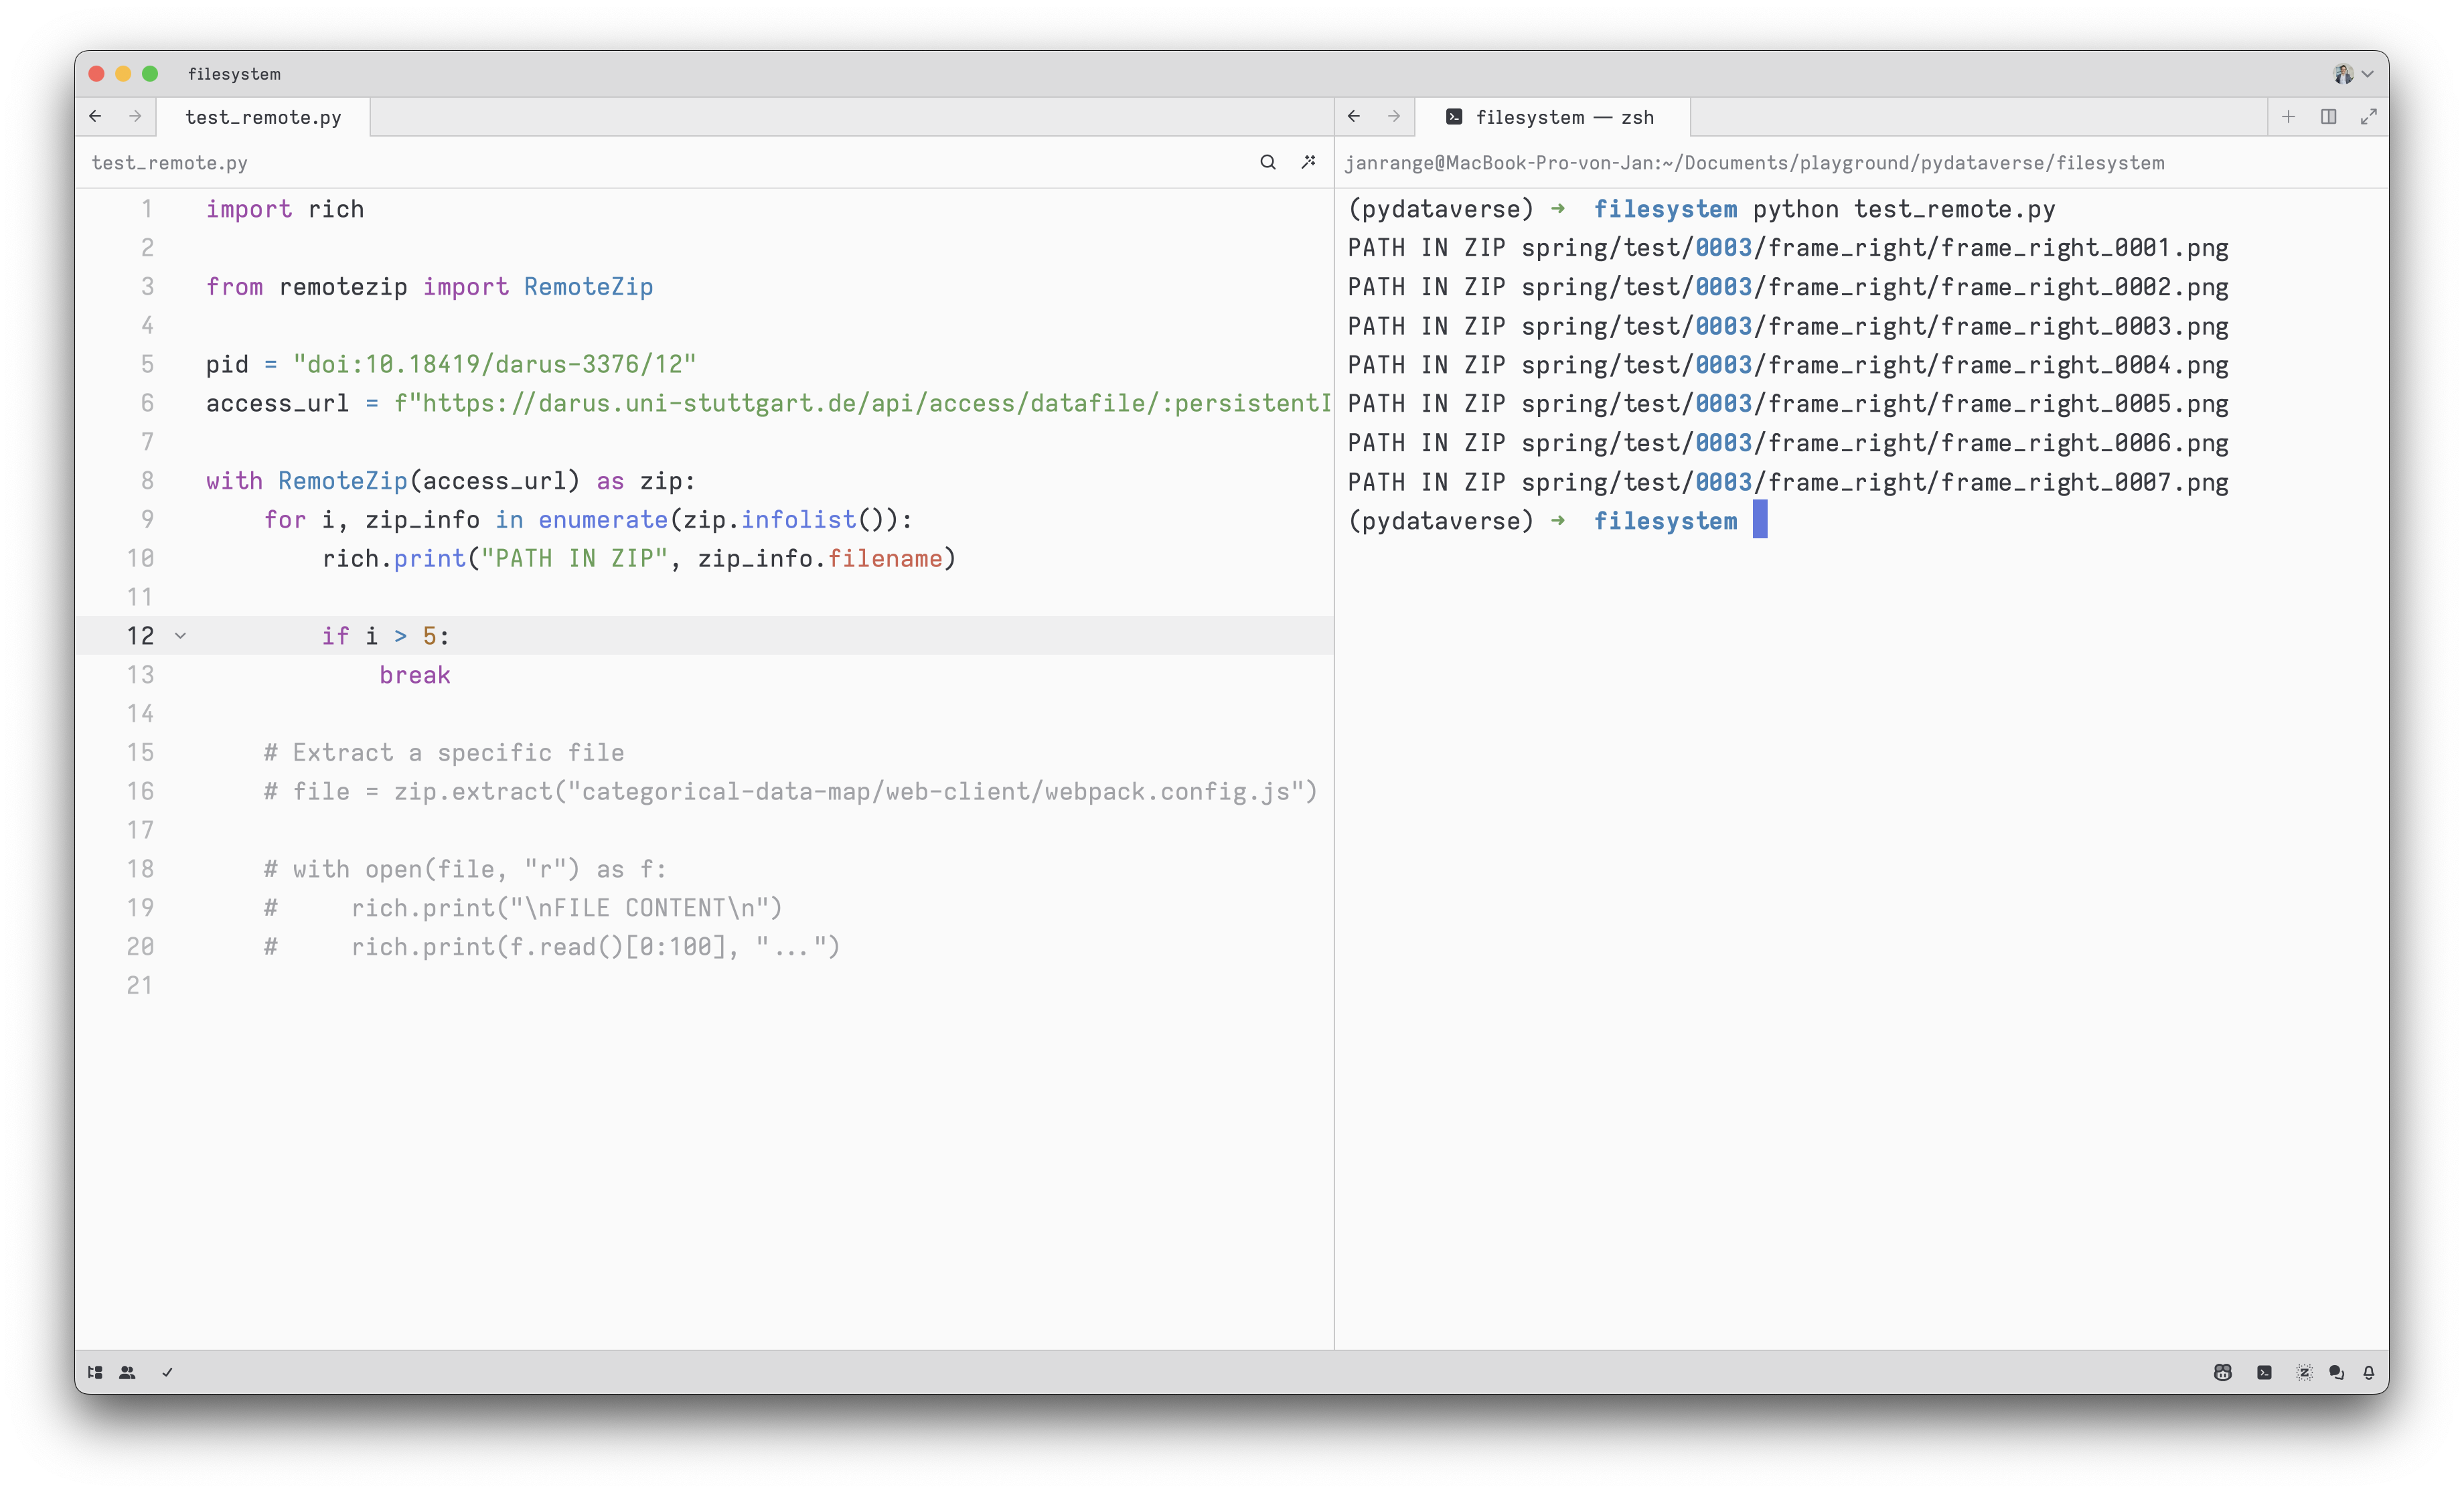Toggle the terminal panel from status bar
This screenshot has width=2464, height=1493.
tap(2264, 1372)
